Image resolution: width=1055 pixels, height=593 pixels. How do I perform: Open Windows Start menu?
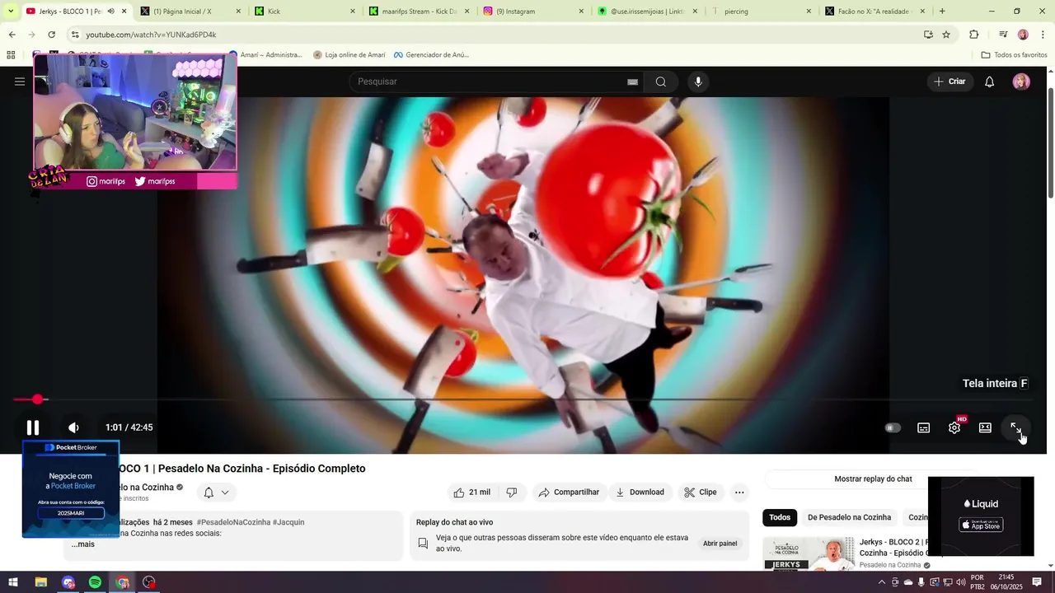coord(13,582)
